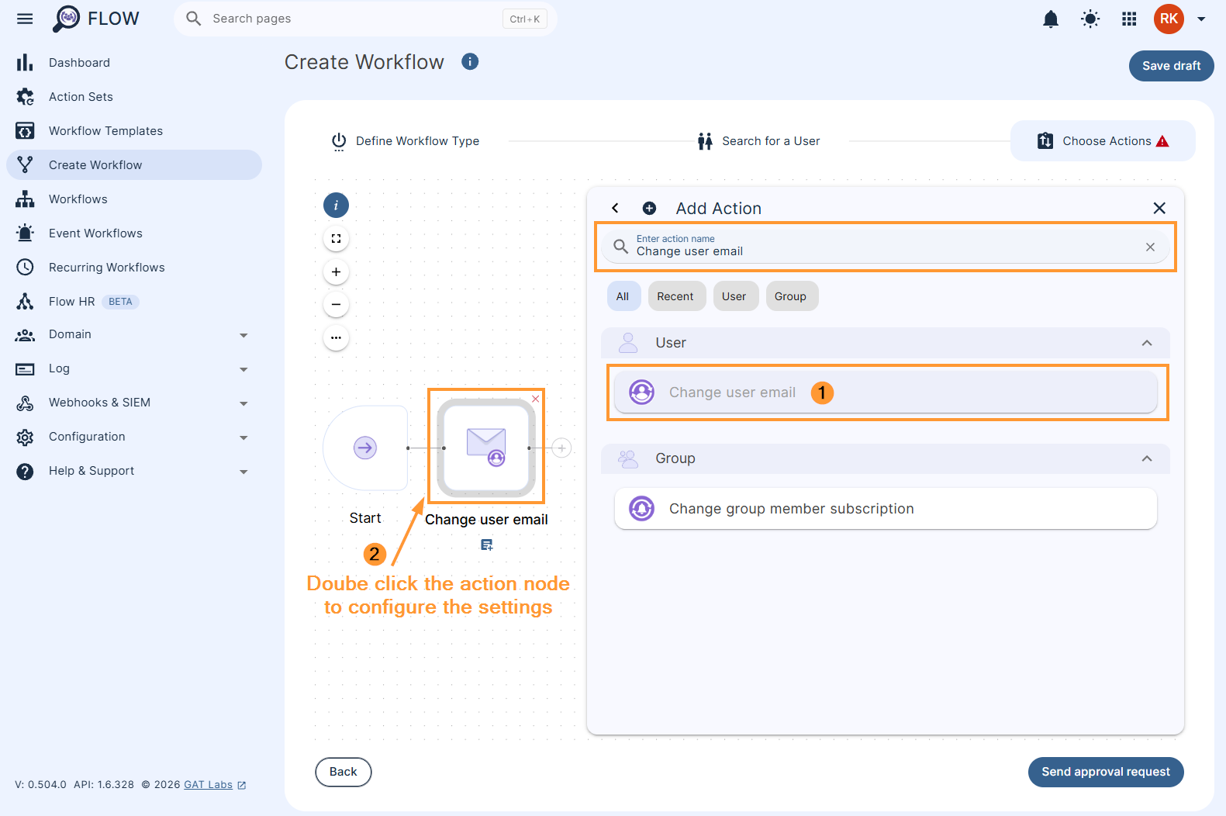Click the note icon under Change user email

[486, 545]
